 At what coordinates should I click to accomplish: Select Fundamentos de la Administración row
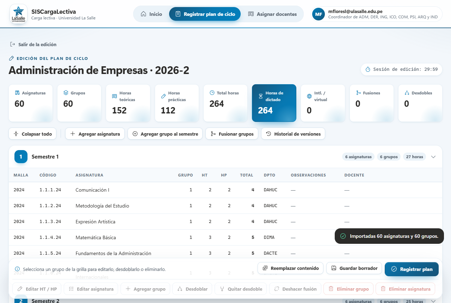pos(225,253)
